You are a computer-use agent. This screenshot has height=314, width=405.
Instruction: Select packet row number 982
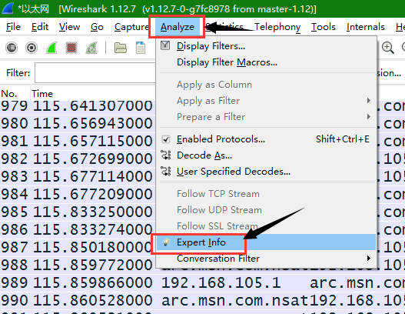(x=15, y=159)
